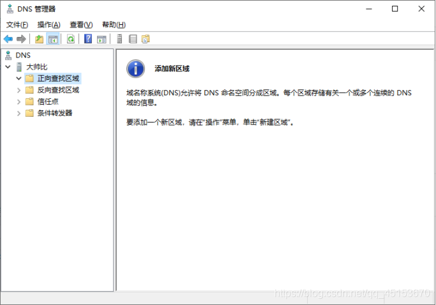Open the 操作(A) menu
The width and height of the screenshot is (436, 305).
[x=49, y=25]
